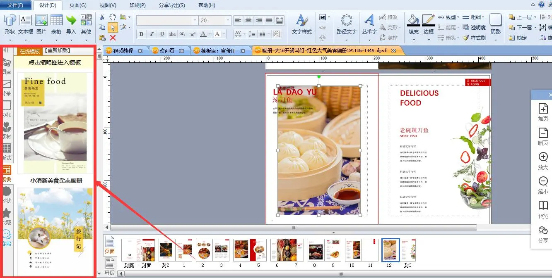This screenshot has height=278, width=552.
Task: Expand the arrow under 阴影
Action: click(496, 40)
